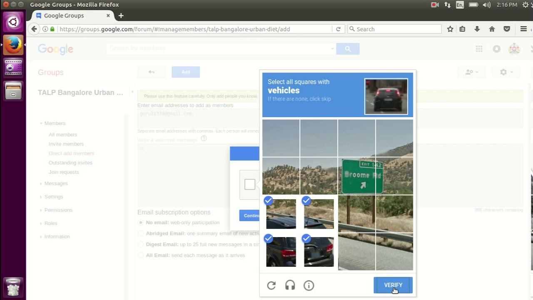Deselect the captcha tile showing the car roof
This screenshot has width=533, height=300.
(281, 214)
